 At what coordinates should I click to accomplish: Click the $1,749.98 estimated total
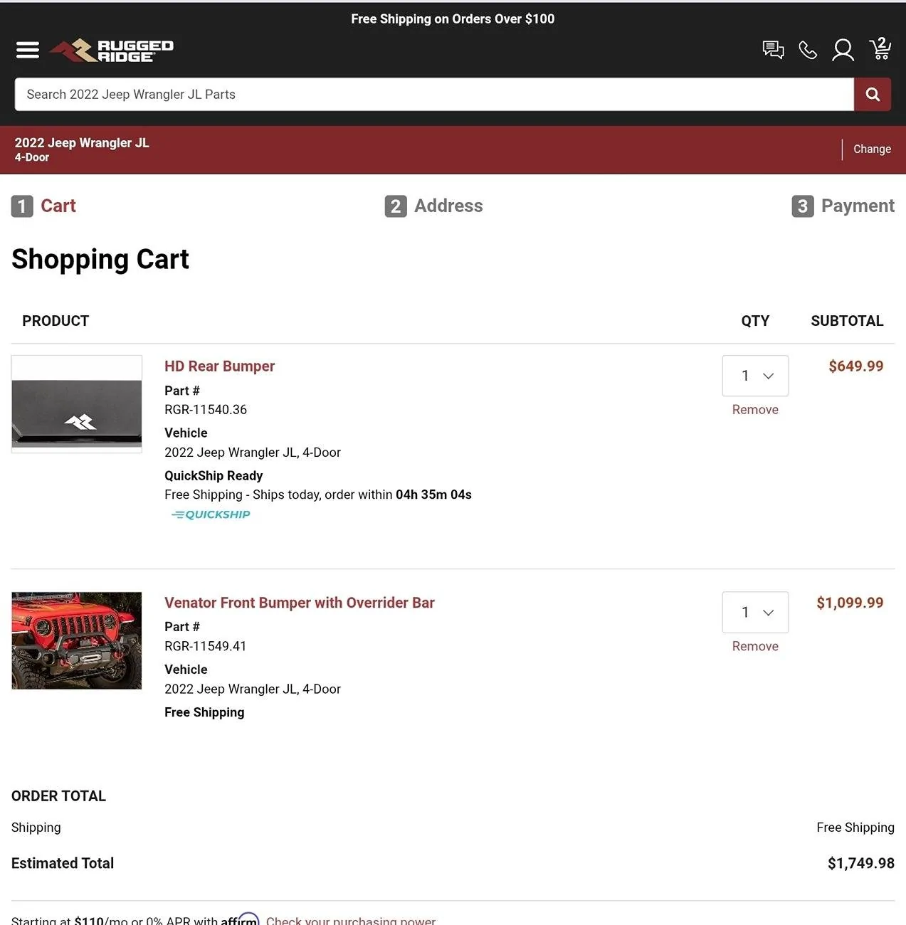[861, 863]
